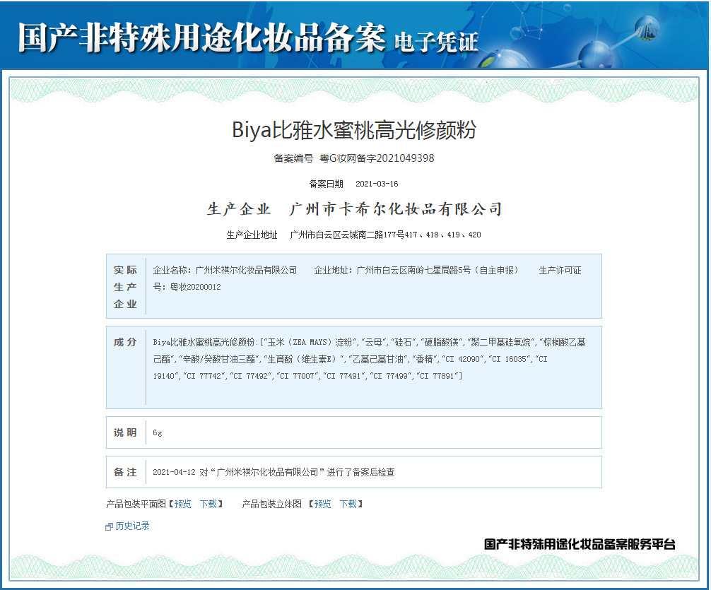Click the 6g description value
Screen dimensions: 711x590
(x=158, y=432)
